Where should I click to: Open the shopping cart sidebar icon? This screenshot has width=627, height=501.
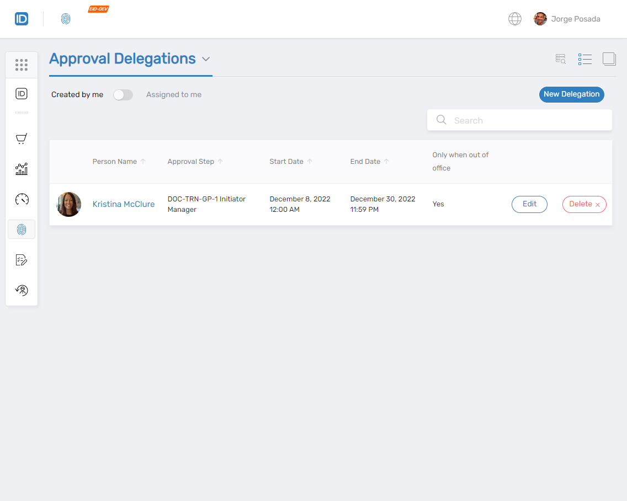(x=22, y=138)
